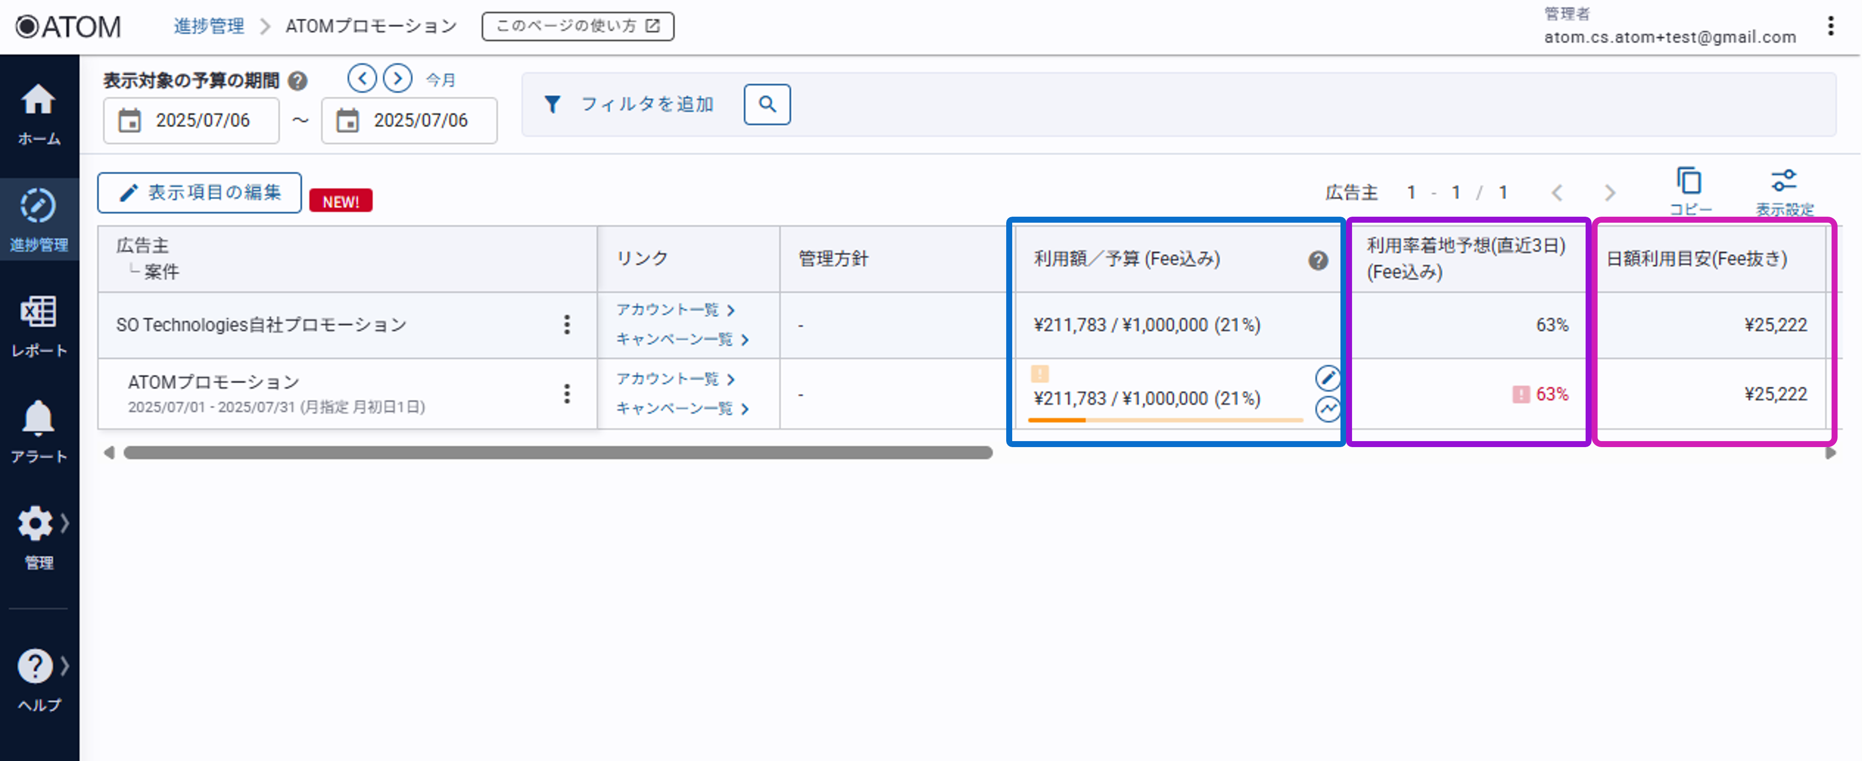
Task: Click help icon beside 表示対象の予算の期間
Action: click(298, 80)
